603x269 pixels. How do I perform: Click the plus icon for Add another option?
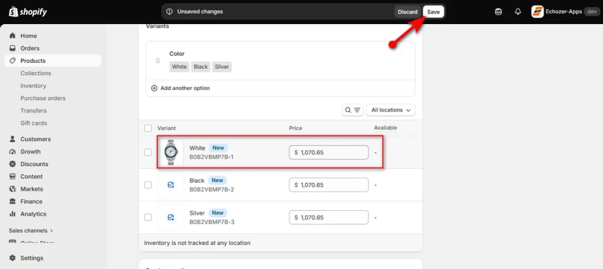click(154, 88)
